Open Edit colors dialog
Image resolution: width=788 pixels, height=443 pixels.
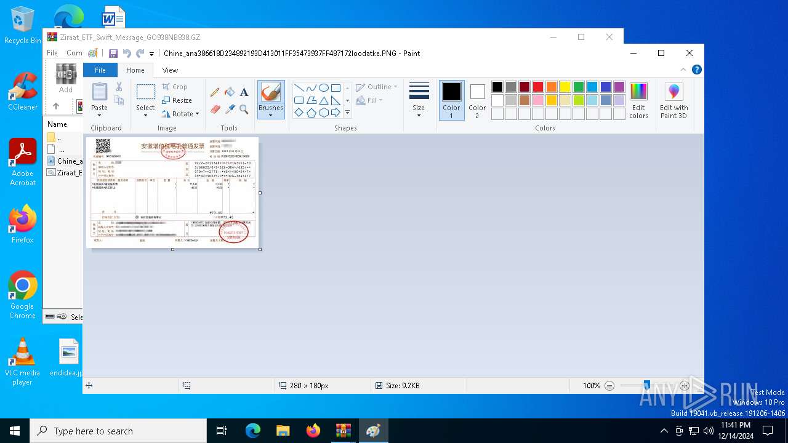coord(638,101)
